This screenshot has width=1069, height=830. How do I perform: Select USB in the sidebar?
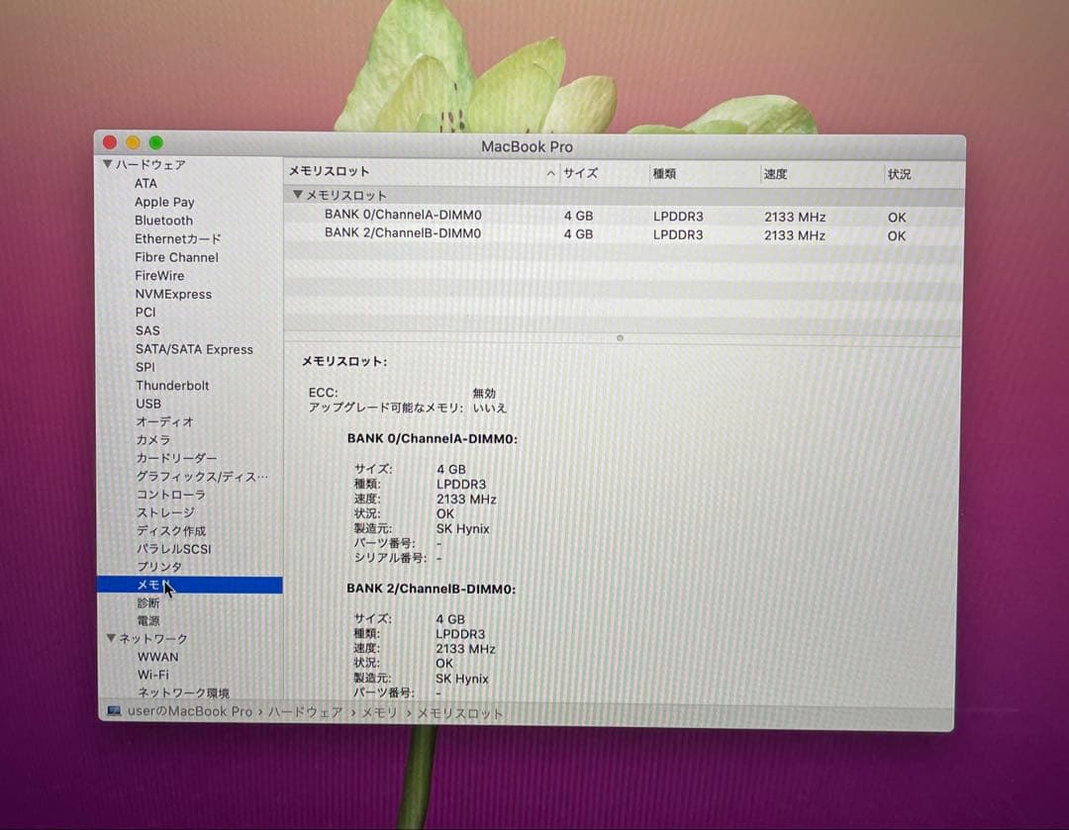[x=147, y=404]
